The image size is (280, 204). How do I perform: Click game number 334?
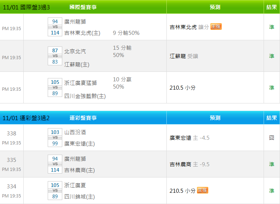[x=11, y=186]
